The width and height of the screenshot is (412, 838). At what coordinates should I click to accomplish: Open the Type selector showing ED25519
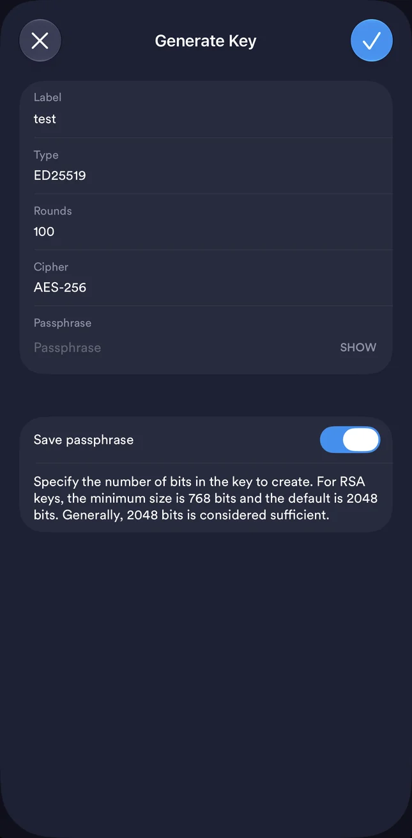206,166
